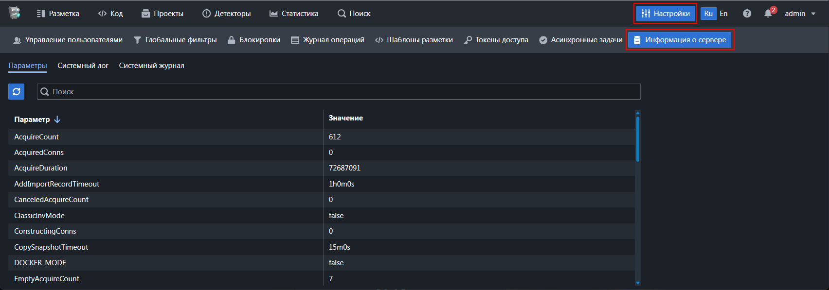The width and height of the screenshot is (829, 290).
Task: Click the Настройки button
Action: coord(666,14)
